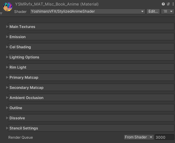Viewport: 175px width, 143px height.
Task: Expand the Stencil Settings section
Action: (91, 128)
